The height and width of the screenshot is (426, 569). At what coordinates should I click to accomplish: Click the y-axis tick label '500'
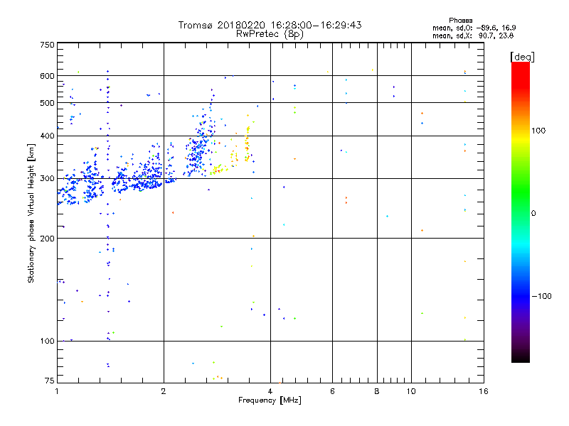47,103
